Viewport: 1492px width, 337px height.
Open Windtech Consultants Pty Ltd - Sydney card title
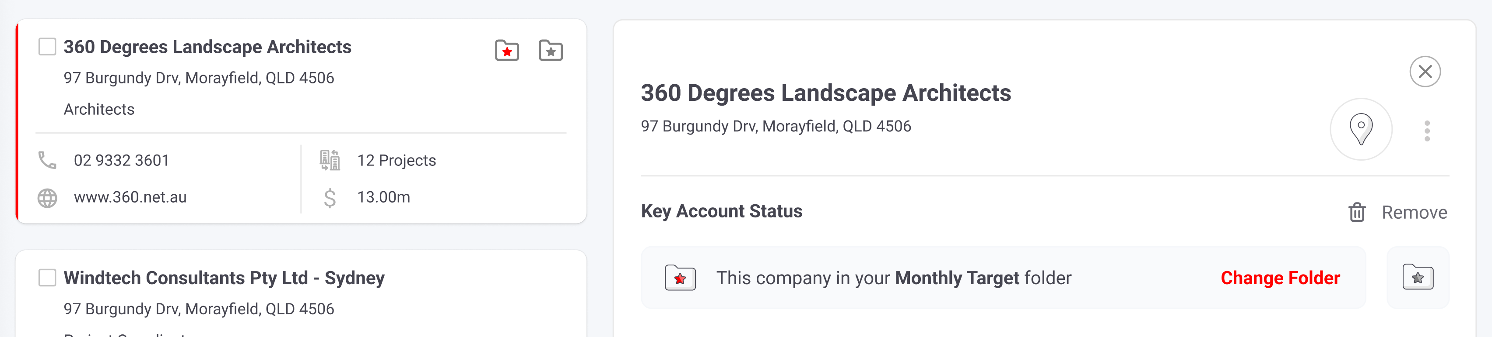(x=224, y=278)
